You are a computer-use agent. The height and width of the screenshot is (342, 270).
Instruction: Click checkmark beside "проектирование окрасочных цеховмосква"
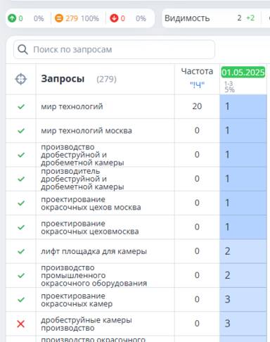click(21, 227)
